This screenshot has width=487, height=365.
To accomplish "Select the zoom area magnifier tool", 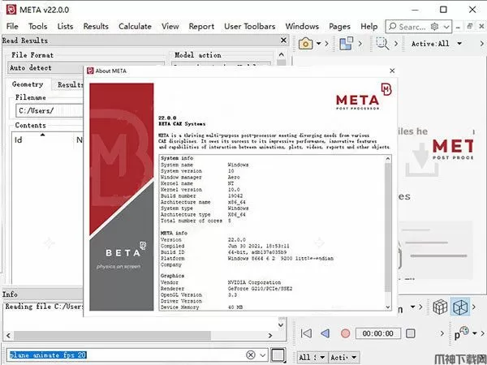I will coord(382,43).
